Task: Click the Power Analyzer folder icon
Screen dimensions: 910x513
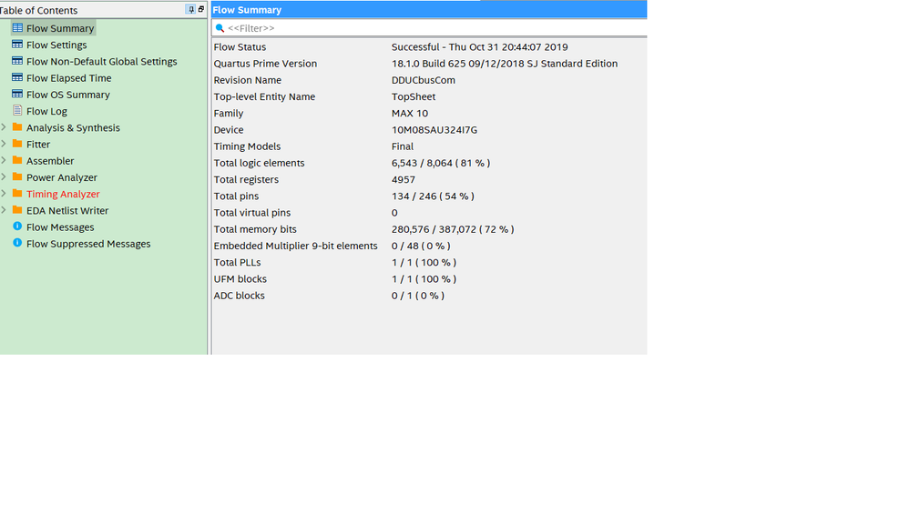Action: pyautogui.click(x=17, y=176)
